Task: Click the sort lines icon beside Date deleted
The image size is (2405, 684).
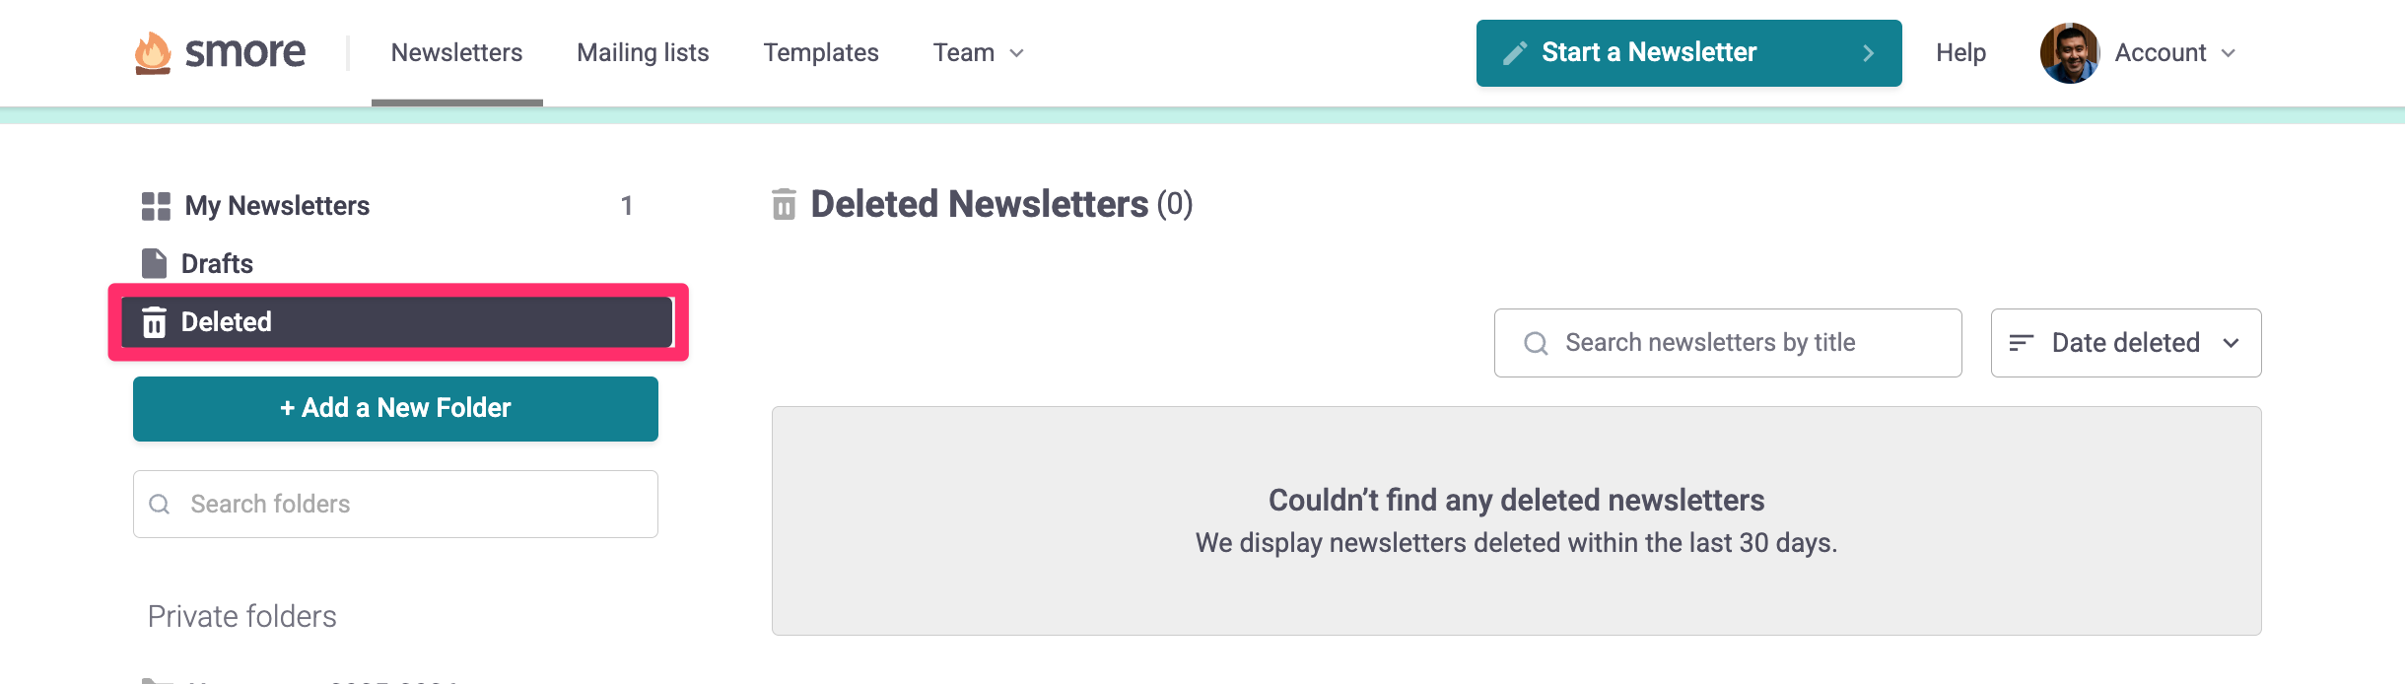Action: (2022, 343)
